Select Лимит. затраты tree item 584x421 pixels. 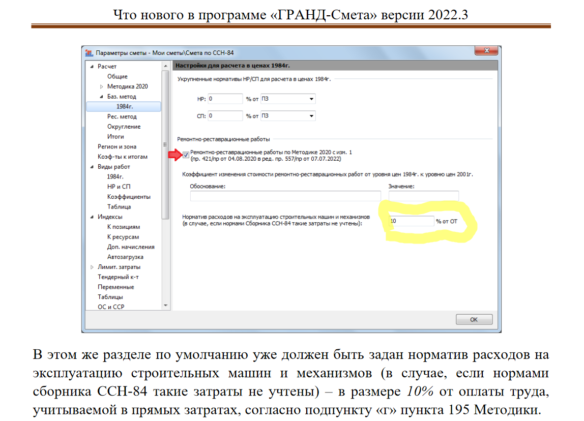click(119, 267)
